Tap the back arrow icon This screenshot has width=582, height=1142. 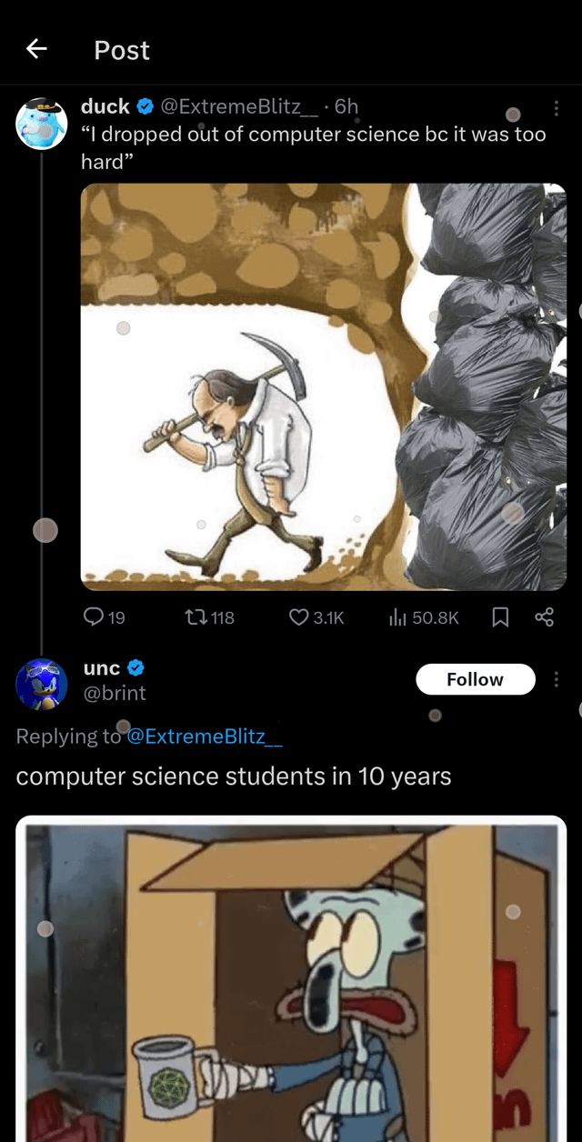(36, 49)
